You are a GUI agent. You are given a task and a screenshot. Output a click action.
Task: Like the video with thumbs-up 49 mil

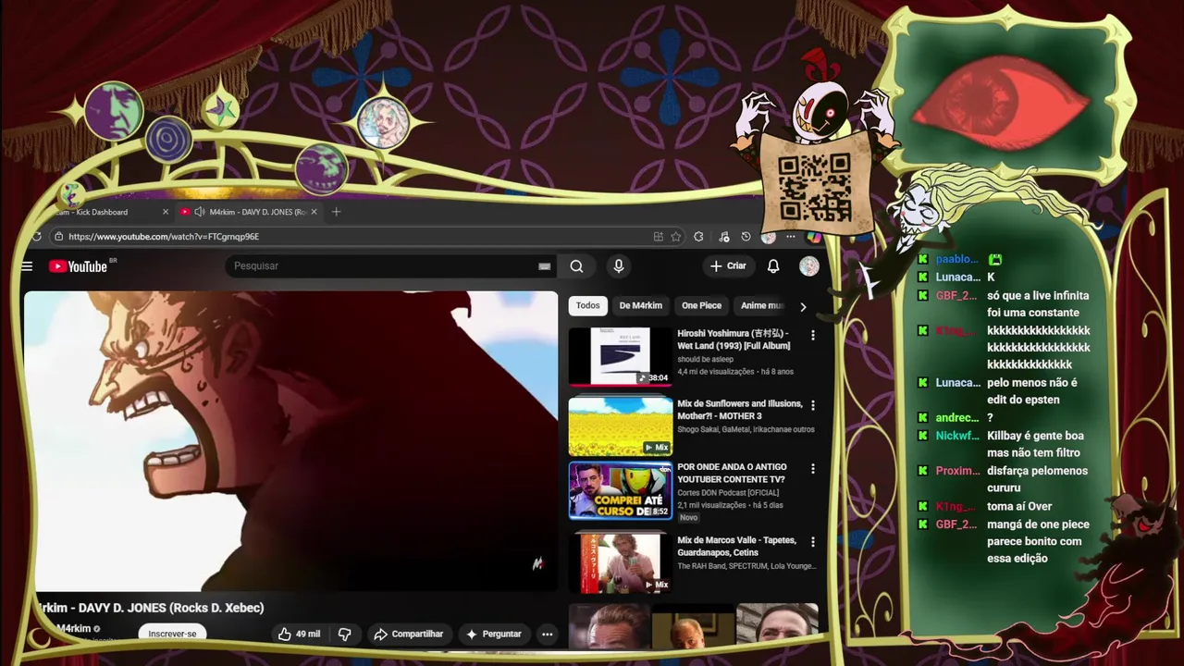point(300,634)
